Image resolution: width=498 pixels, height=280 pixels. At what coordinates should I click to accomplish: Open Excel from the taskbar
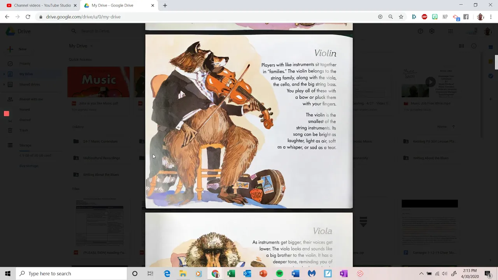[x=231, y=273]
